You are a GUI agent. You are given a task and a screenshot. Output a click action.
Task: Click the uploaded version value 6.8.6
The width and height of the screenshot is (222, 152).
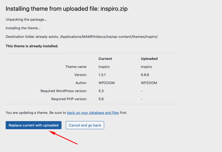145,75
